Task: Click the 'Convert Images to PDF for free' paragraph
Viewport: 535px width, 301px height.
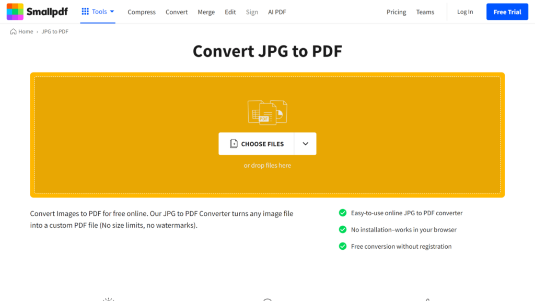Action: [x=162, y=219]
